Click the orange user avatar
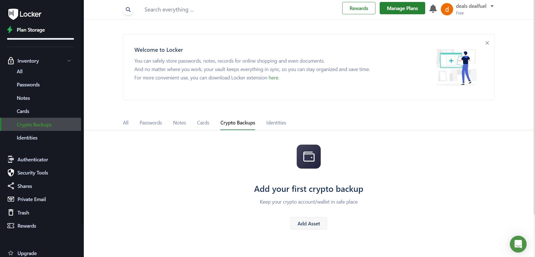This screenshot has height=257, width=535. point(447,9)
